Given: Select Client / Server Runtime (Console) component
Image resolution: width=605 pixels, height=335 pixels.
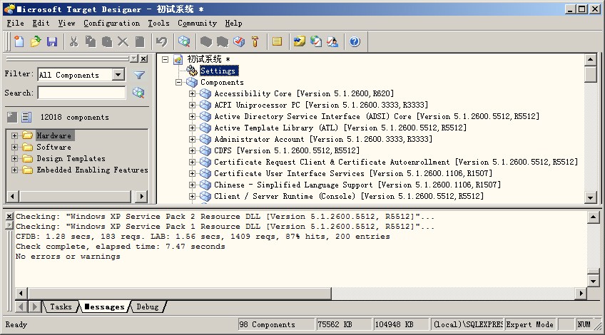Looking at the screenshot, I should [x=349, y=196].
